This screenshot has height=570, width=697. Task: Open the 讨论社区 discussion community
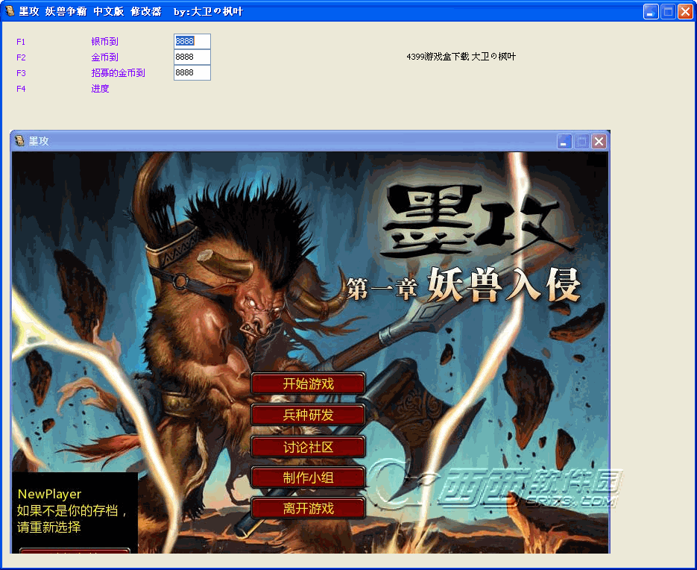308,447
